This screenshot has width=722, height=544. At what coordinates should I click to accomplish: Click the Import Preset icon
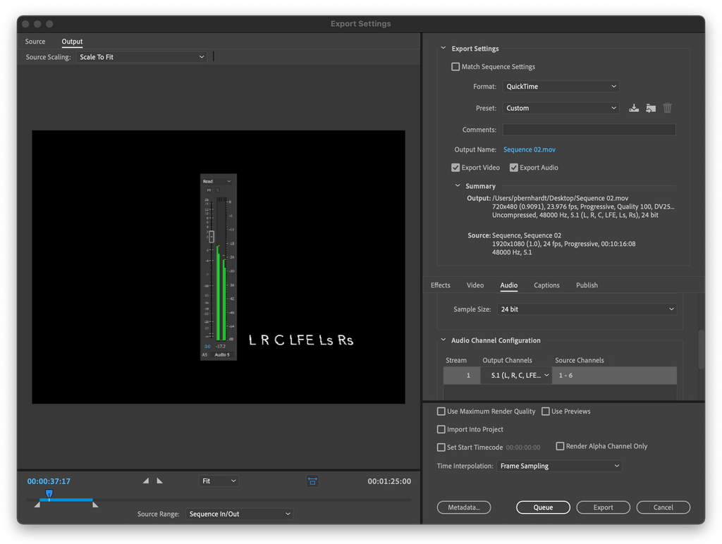(650, 108)
